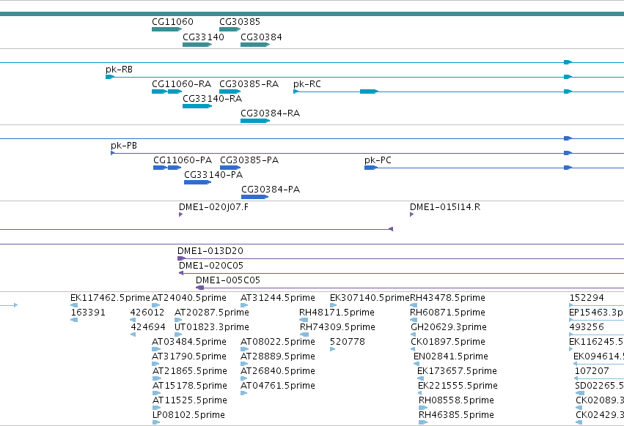Select EST EK117462.5prime
The height and width of the screenshot is (426, 624).
(x=74, y=305)
